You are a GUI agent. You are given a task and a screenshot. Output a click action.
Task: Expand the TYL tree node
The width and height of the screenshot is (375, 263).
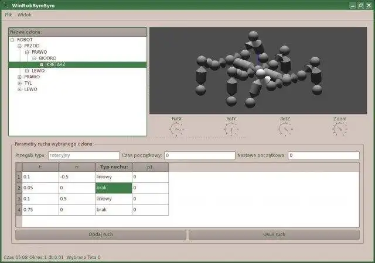pos(19,83)
